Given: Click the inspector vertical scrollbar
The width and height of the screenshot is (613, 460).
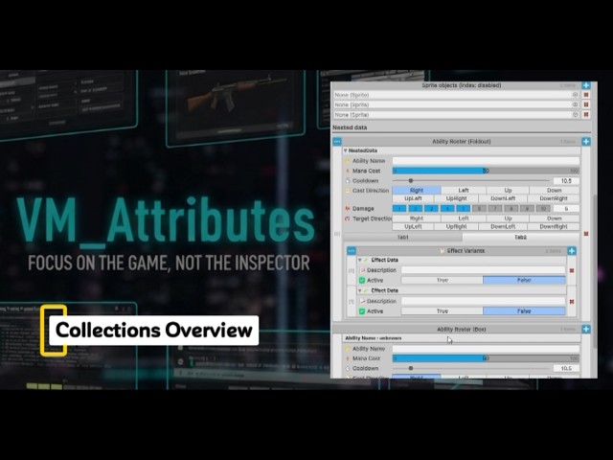Looking at the screenshot, I should 595,270.
